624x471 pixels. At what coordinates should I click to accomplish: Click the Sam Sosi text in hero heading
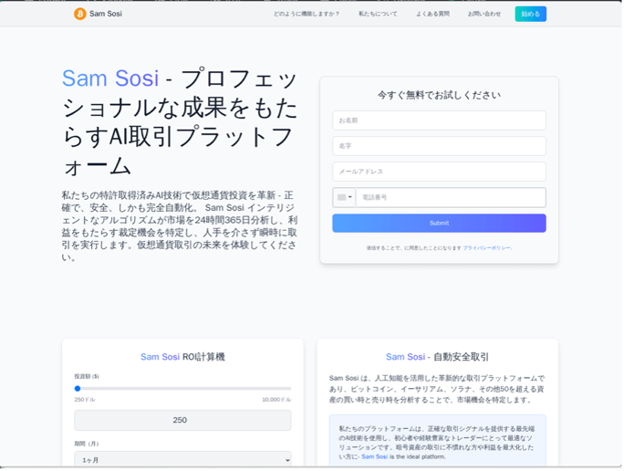pyautogui.click(x=110, y=78)
